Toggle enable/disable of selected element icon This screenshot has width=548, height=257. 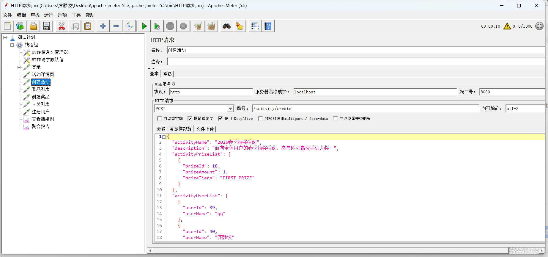pos(129,26)
